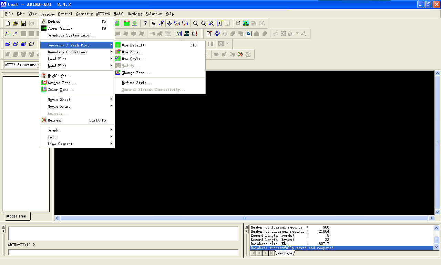Choose Use Style... in the submenu

click(x=160, y=59)
